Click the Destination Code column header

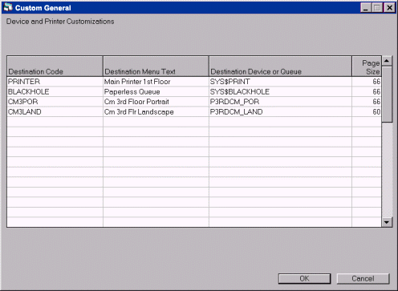[55, 67]
